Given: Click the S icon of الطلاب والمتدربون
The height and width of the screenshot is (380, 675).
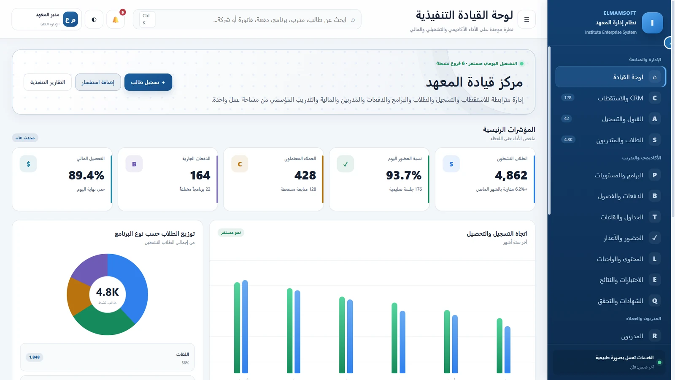Looking at the screenshot, I should (655, 140).
